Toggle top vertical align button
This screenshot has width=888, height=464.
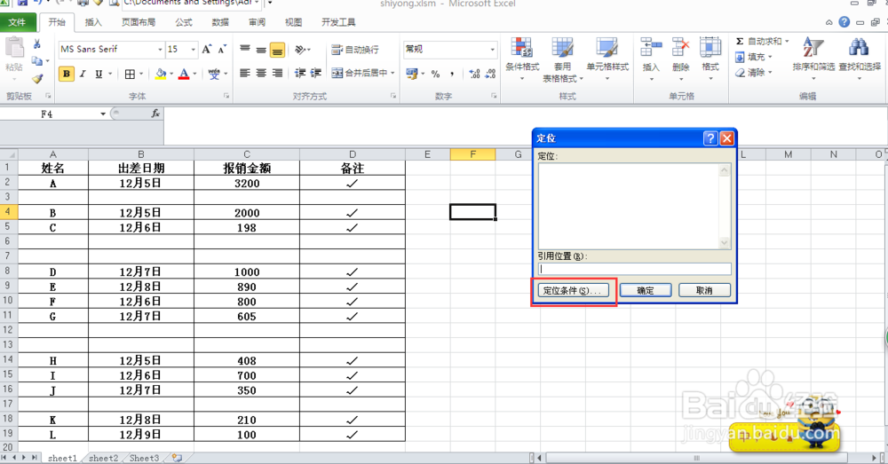[x=245, y=50]
